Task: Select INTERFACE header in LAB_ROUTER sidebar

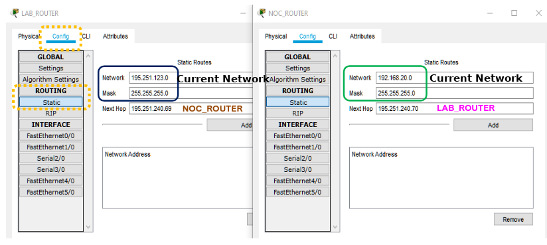Action: [x=51, y=125]
